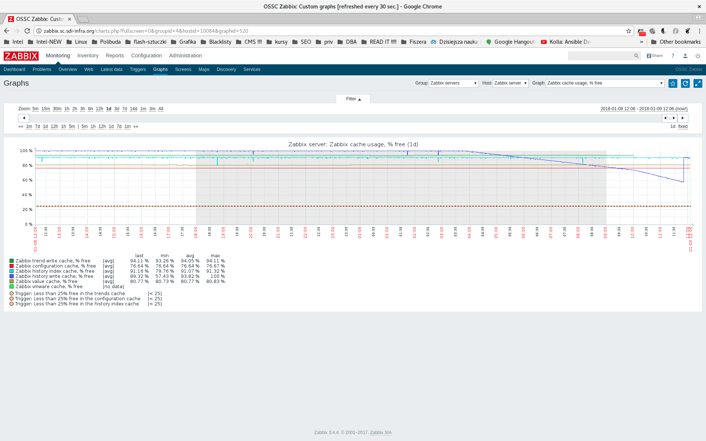Viewport: 706px width, 441px height.
Task: Set zoom to 1h
Action: point(67,109)
